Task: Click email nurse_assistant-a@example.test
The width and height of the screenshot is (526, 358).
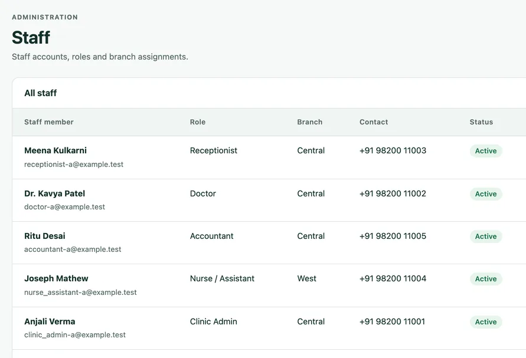Action: (80, 293)
